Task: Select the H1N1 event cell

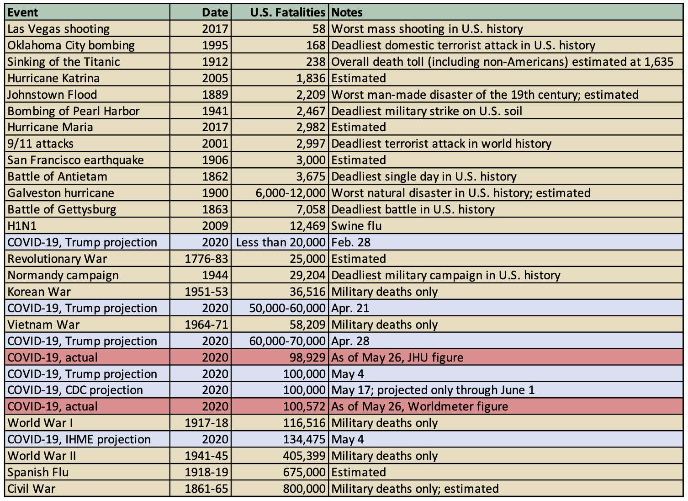Action: tap(87, 226)
